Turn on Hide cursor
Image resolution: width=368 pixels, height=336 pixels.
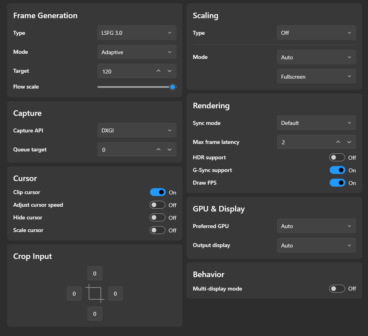157,218
